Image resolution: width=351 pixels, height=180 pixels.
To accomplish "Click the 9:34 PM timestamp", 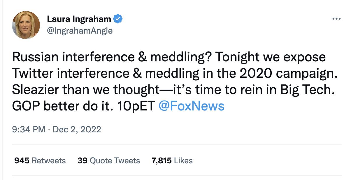I will [x=29, y=129].
